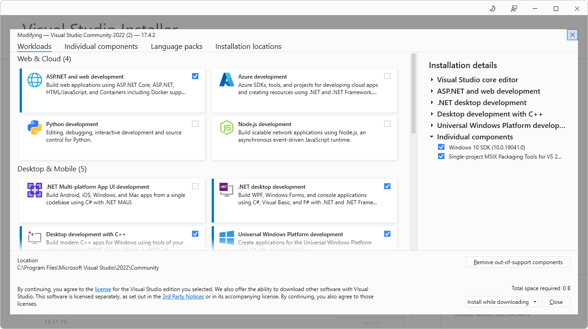Open the dark theme toggle icon
Viewport: 588px width, 329px height.
point(492,8)
